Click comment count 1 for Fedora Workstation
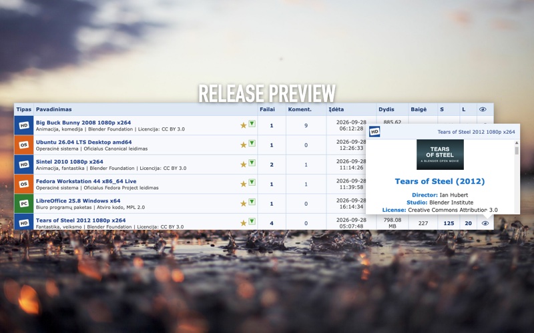The width and height of the screenshot is (534, 333). [x=306, y=184]
